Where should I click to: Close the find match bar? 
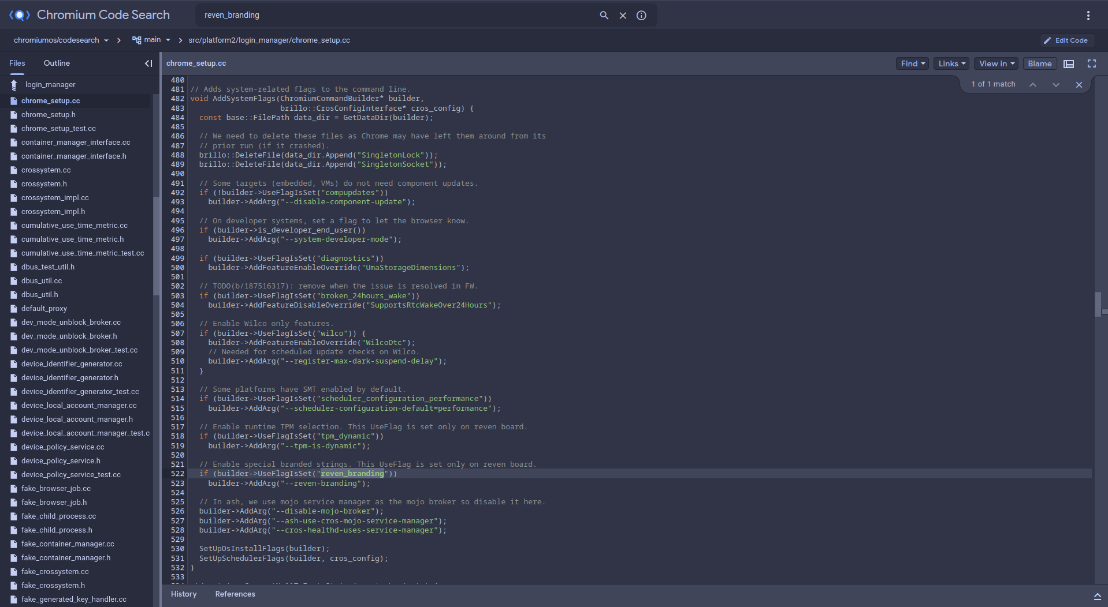[1079, 85]
